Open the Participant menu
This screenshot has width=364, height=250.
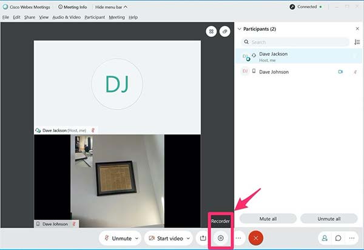[x=95, y=17]
